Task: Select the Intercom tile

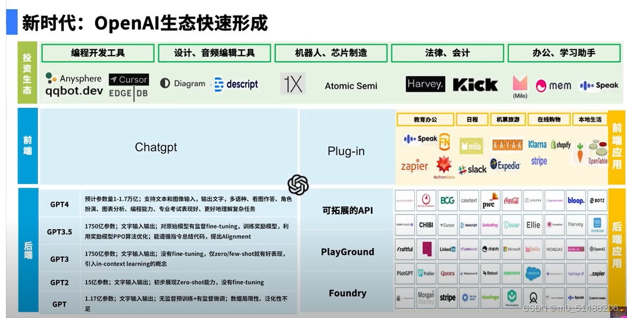Action: click(597, 225)
